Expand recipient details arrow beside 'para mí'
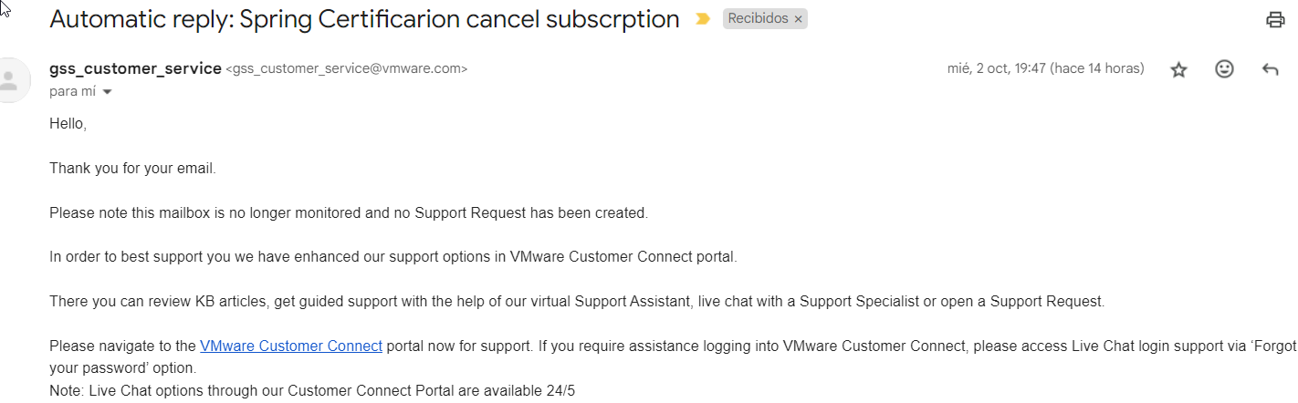Image resolution: width=1298 pixels, height=403 pixels. point(108,92)
